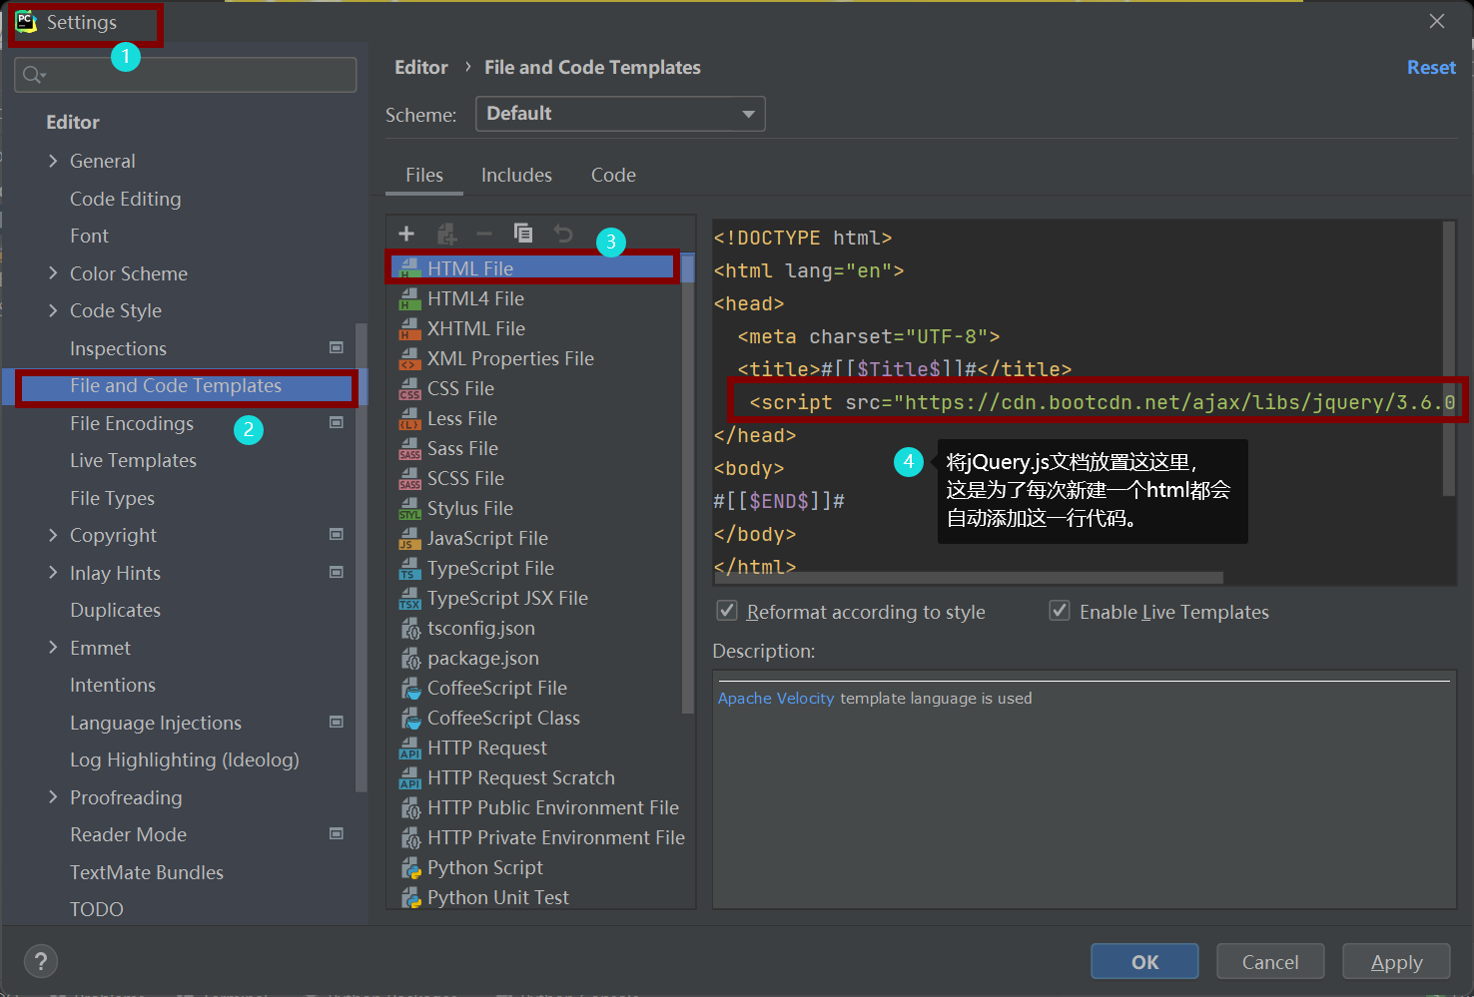
Task: Click the settings tree vertical scrollbar
Action: coord(362,557)
